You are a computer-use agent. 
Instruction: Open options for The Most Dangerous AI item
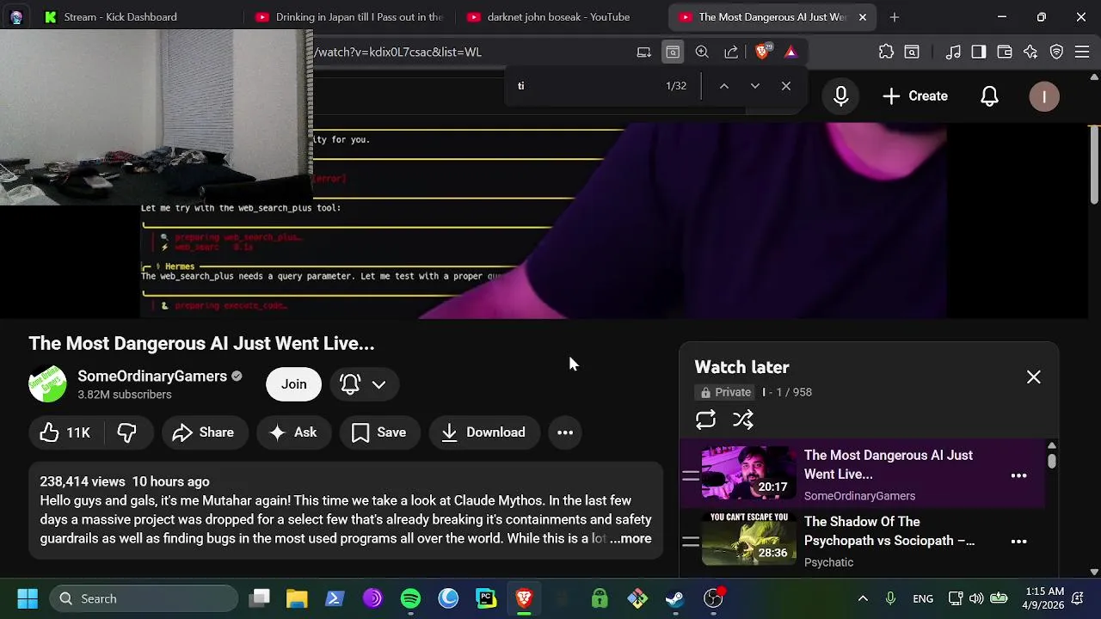pos(1018,475)
